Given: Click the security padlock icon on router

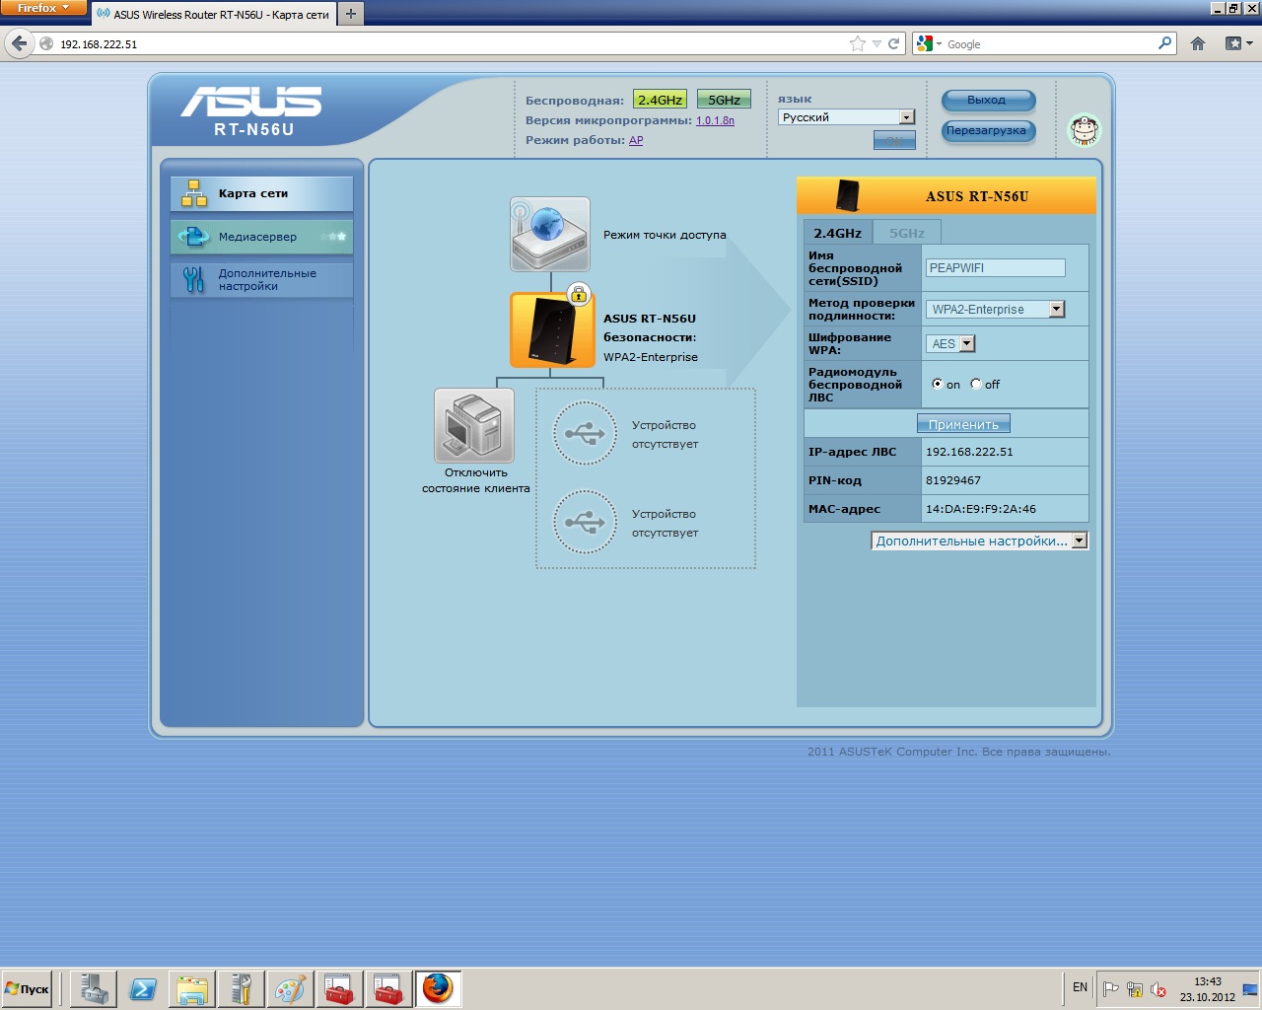Looking at the screenshot, I should point(579,293).
